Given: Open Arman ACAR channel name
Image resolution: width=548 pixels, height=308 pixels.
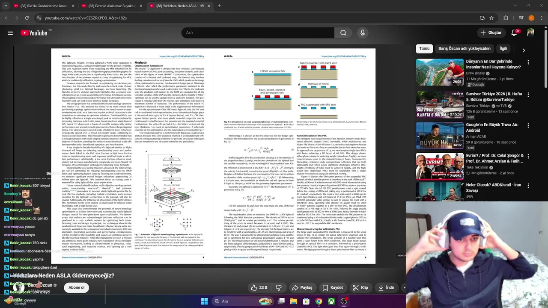Looking at the screenshot, I should pos(476,137).
